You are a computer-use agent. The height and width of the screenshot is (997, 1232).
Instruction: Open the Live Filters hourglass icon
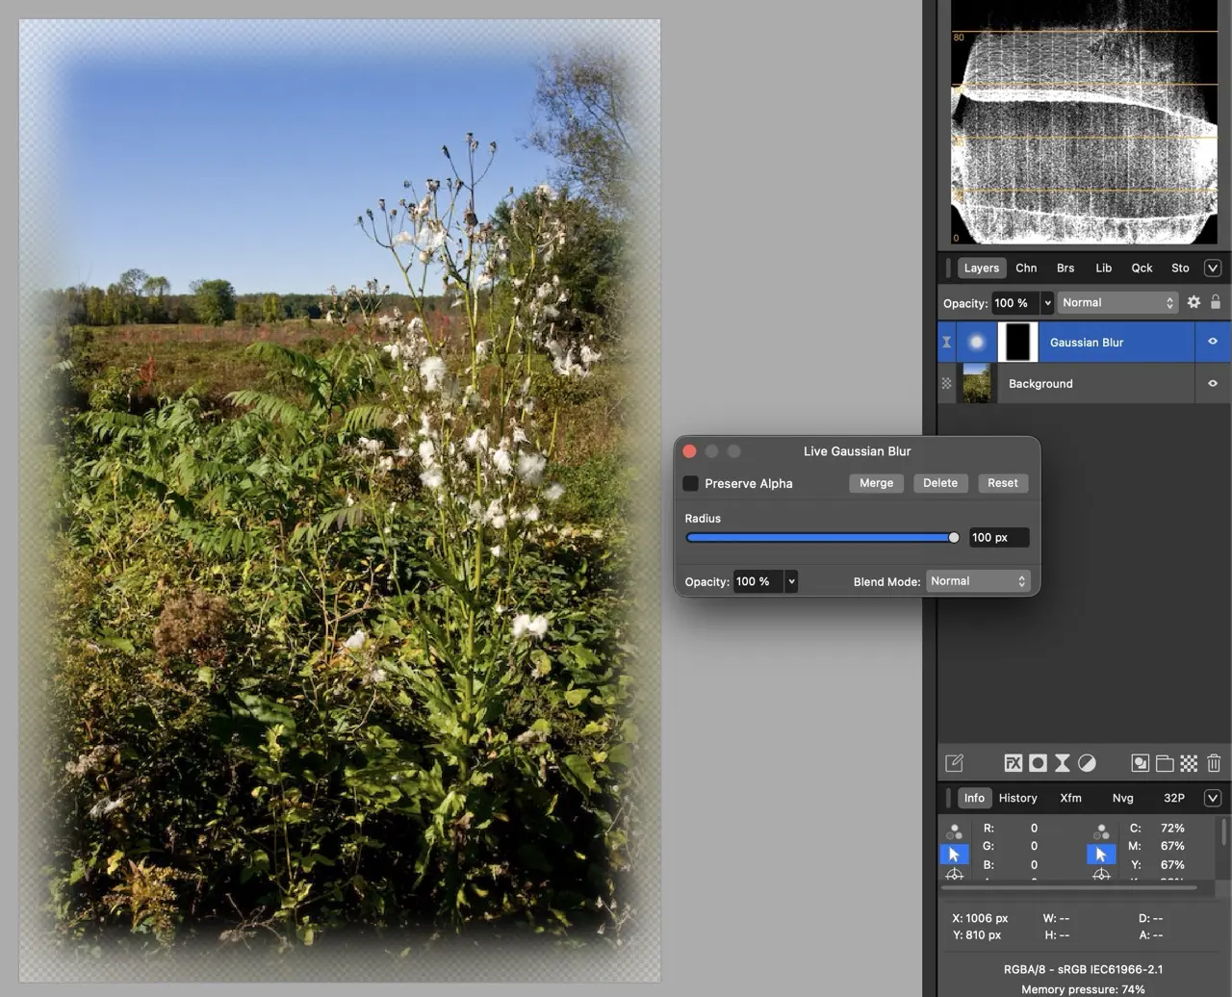pos(1062,763)
